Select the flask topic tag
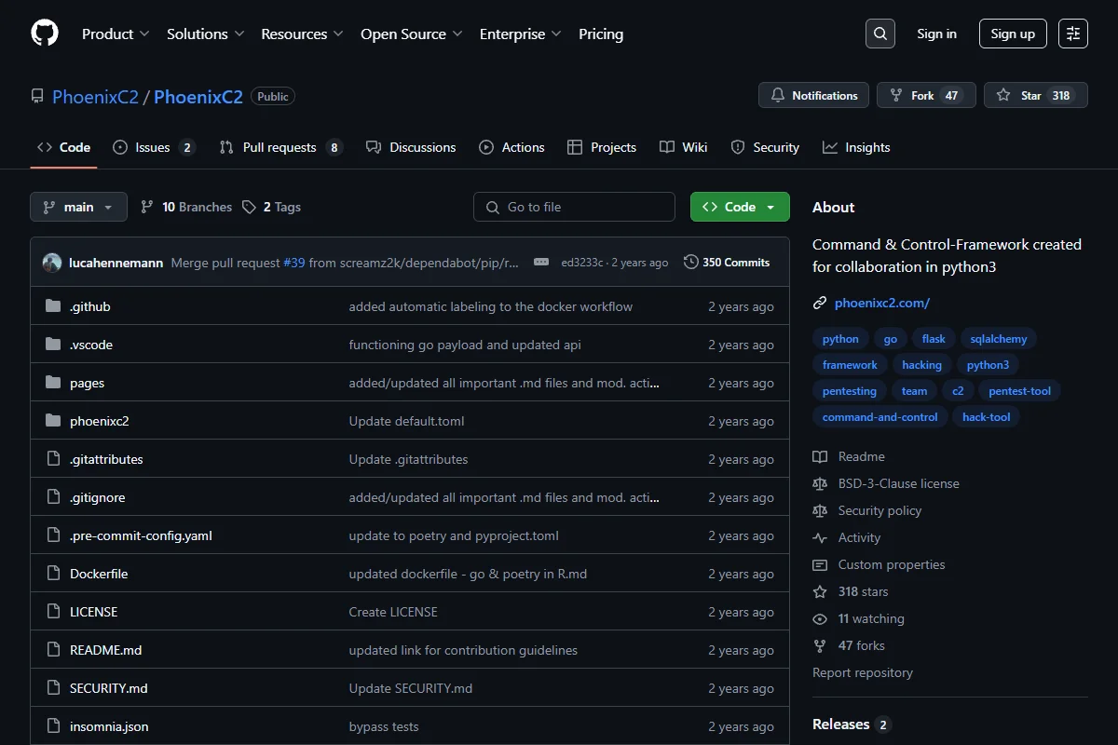 (x=934, y=339)
